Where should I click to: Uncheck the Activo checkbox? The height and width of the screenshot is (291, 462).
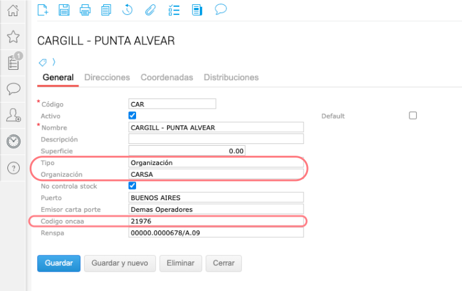pos(132,116)
